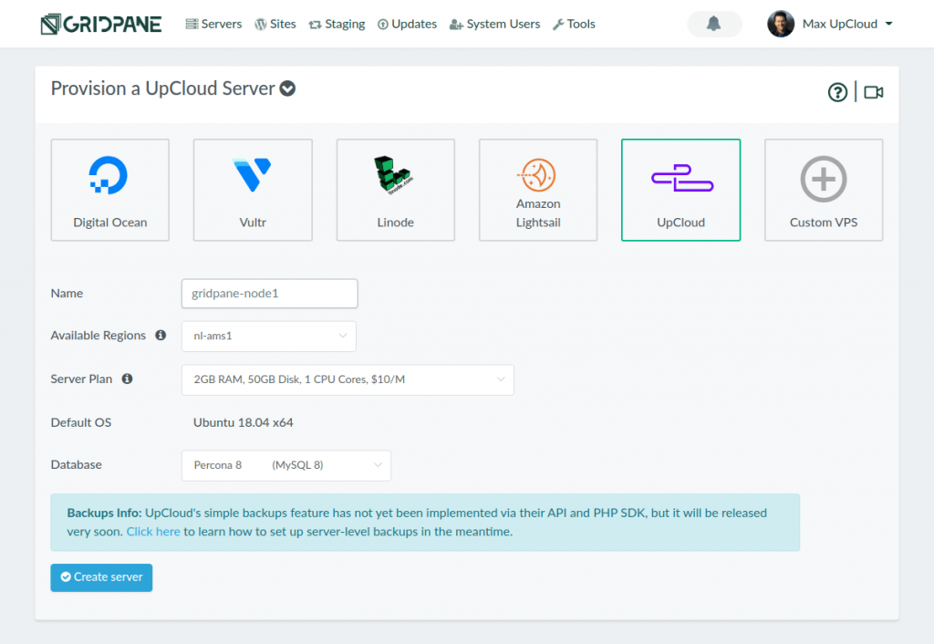Open the System Users menu item

click(x=494, y=24)
